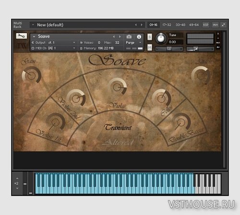Adjust the Violas knob

117,87
